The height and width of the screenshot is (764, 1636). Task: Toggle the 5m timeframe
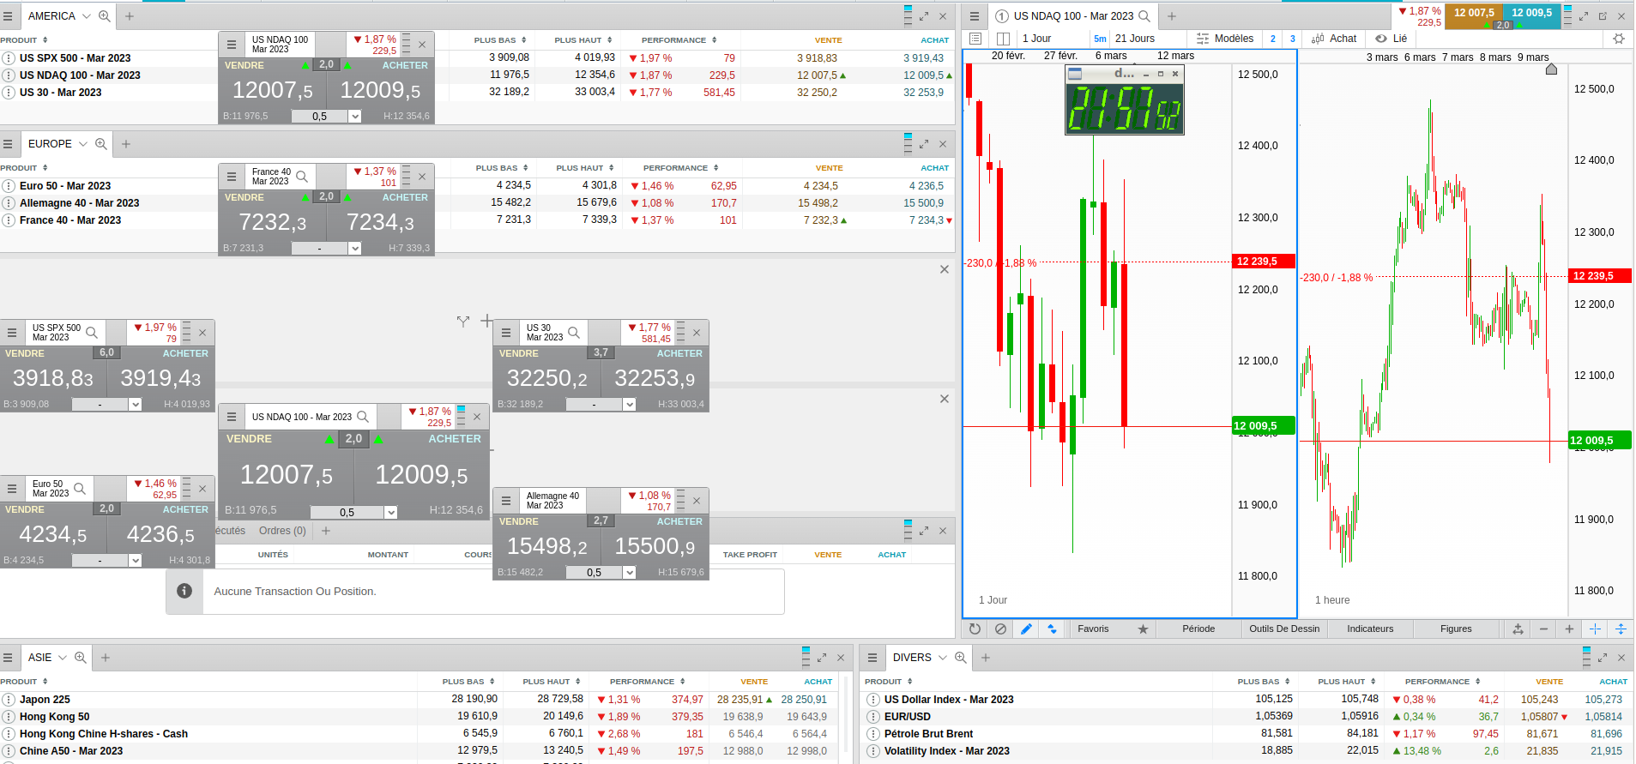pyautogui.click(x=1100, y=39)
